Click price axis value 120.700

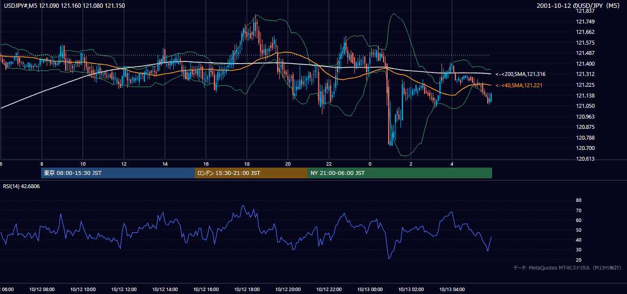585,148
